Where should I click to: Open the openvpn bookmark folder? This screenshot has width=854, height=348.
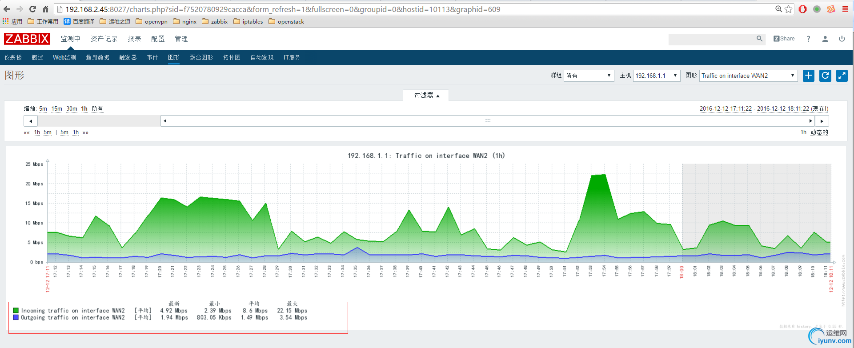pyautogui.click(x=152, y=21)
